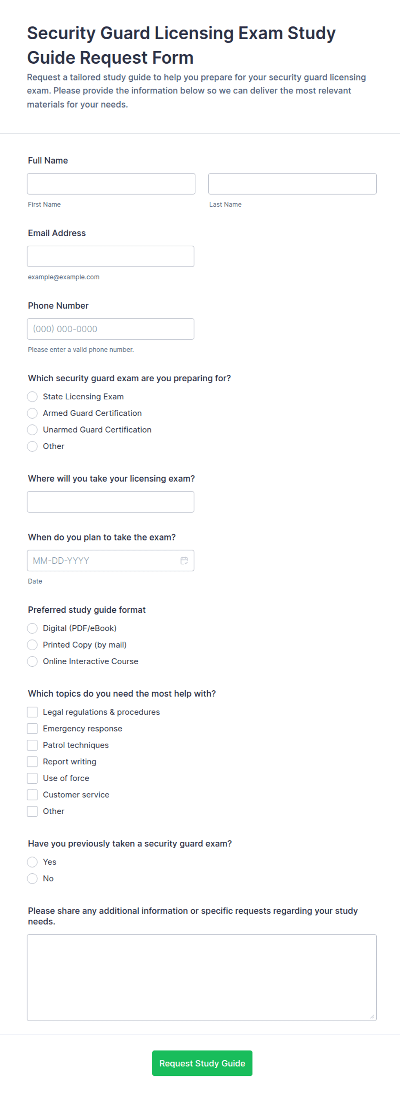Pick Online Interactive Course format

(x=32, y=661)
